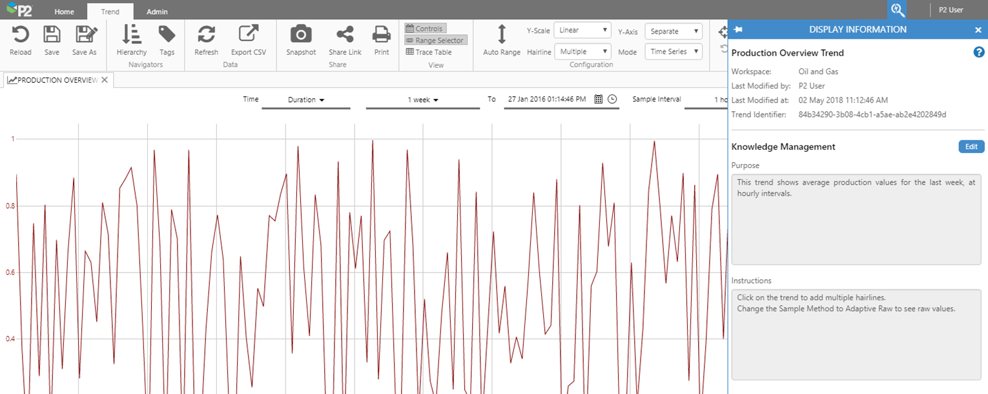Click the Reload icon
The height and width of the screenshot is (394, 988).
(x=20, y=36)
